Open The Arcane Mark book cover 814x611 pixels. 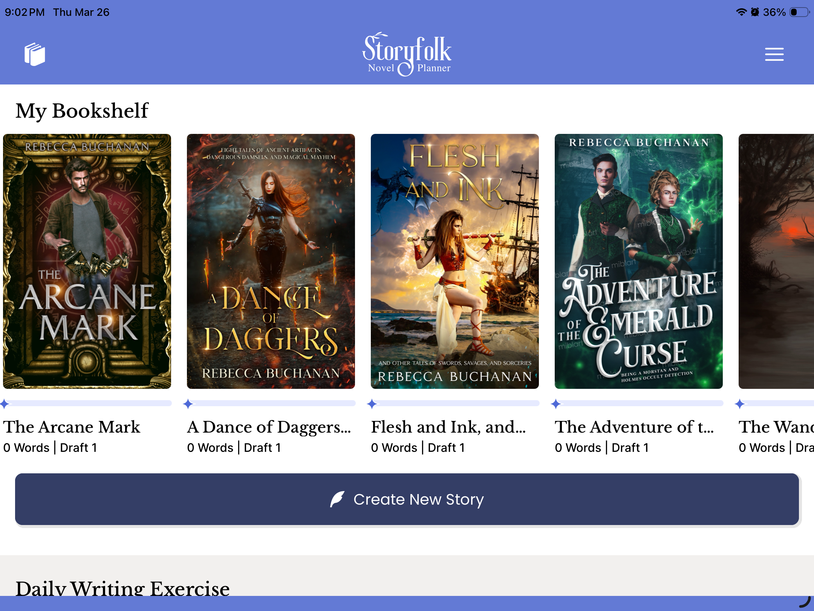click(87, 261)
